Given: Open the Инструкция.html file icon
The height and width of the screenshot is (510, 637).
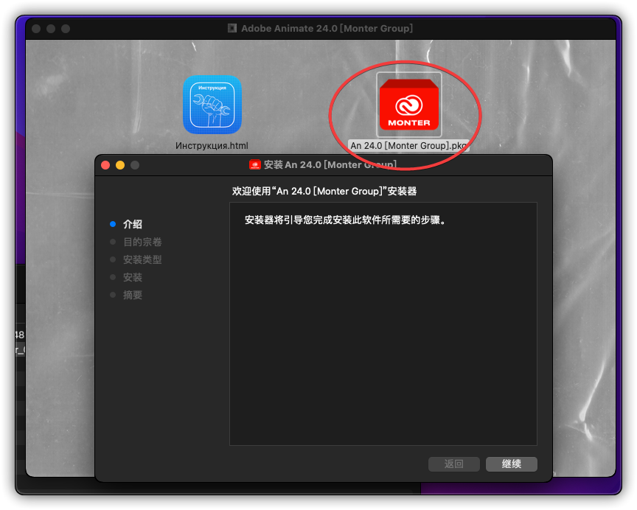Looking at the screenshot, I should [212, 105].
